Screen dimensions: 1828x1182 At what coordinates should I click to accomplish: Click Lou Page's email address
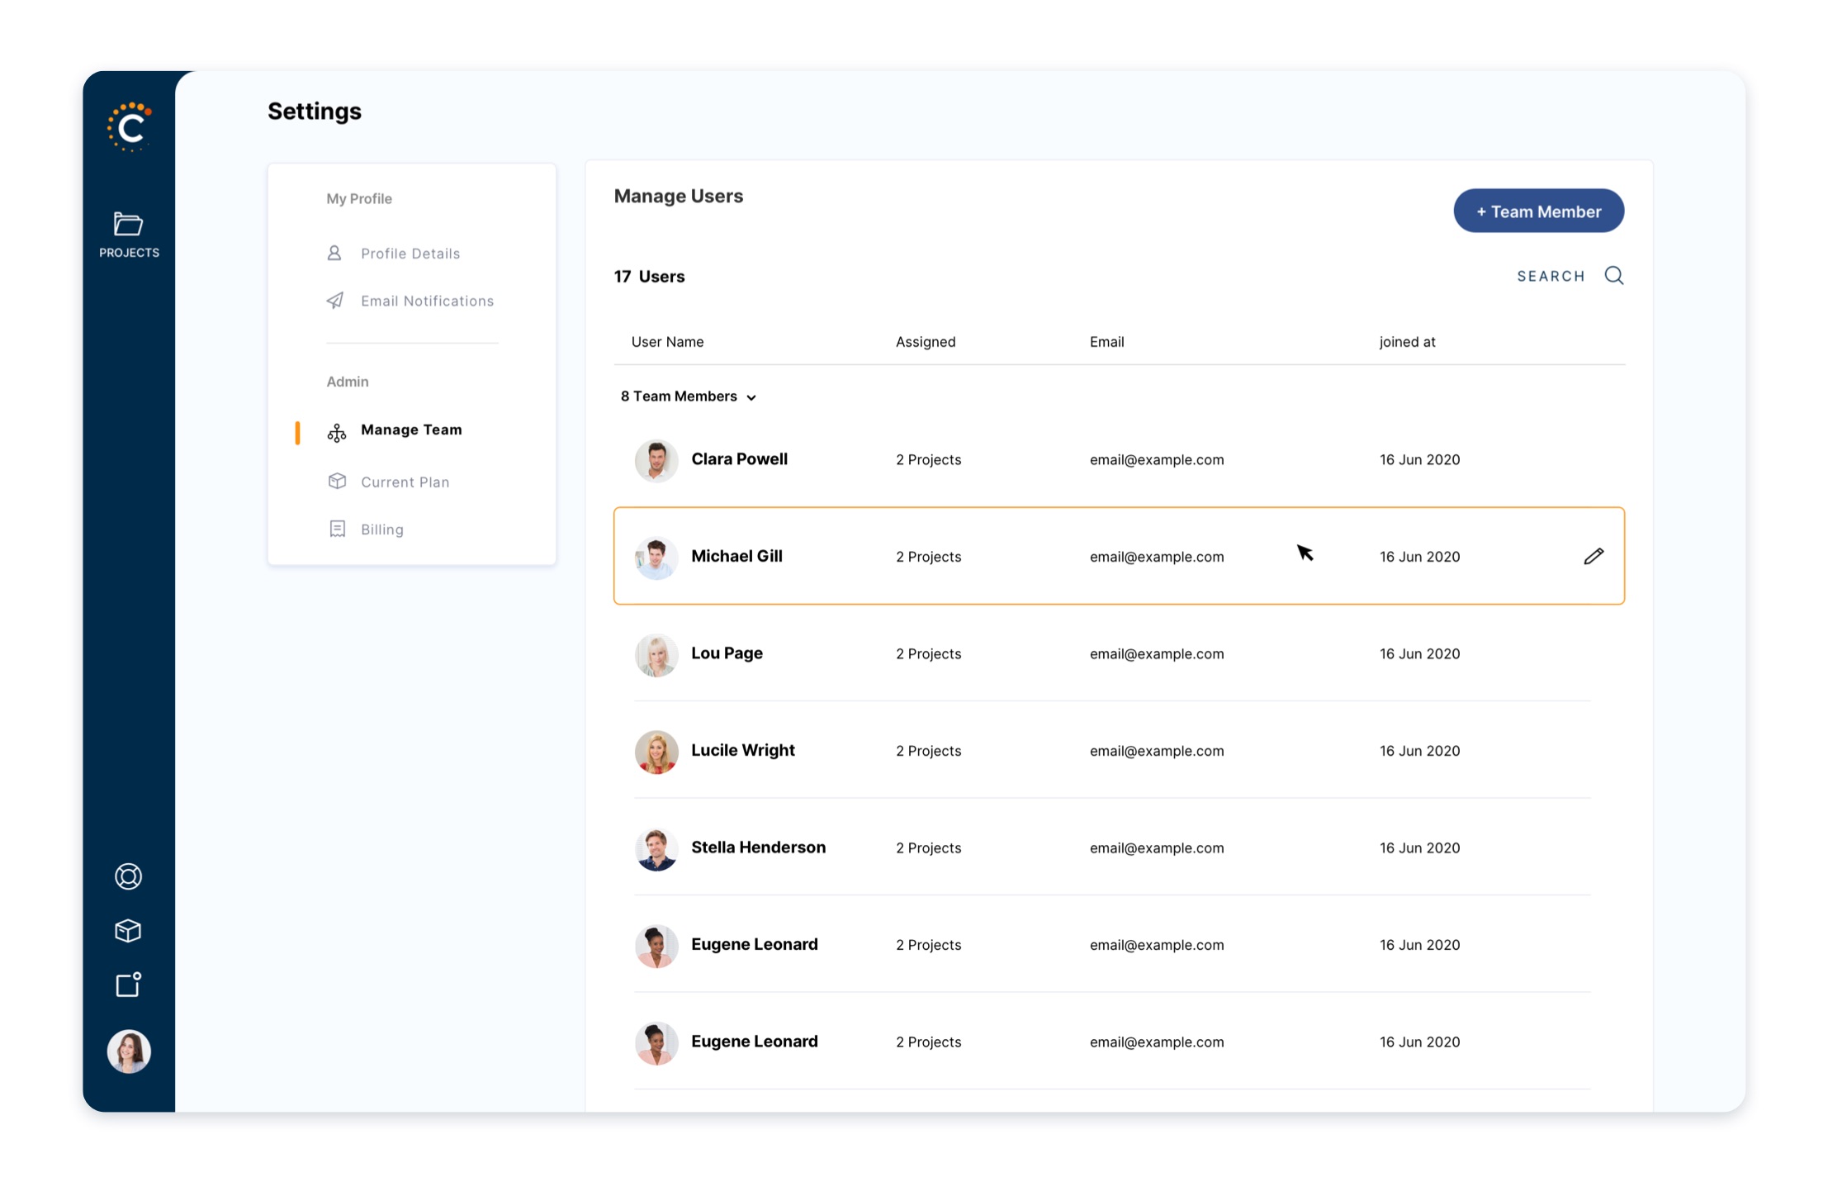click(x=1157, y=653)
